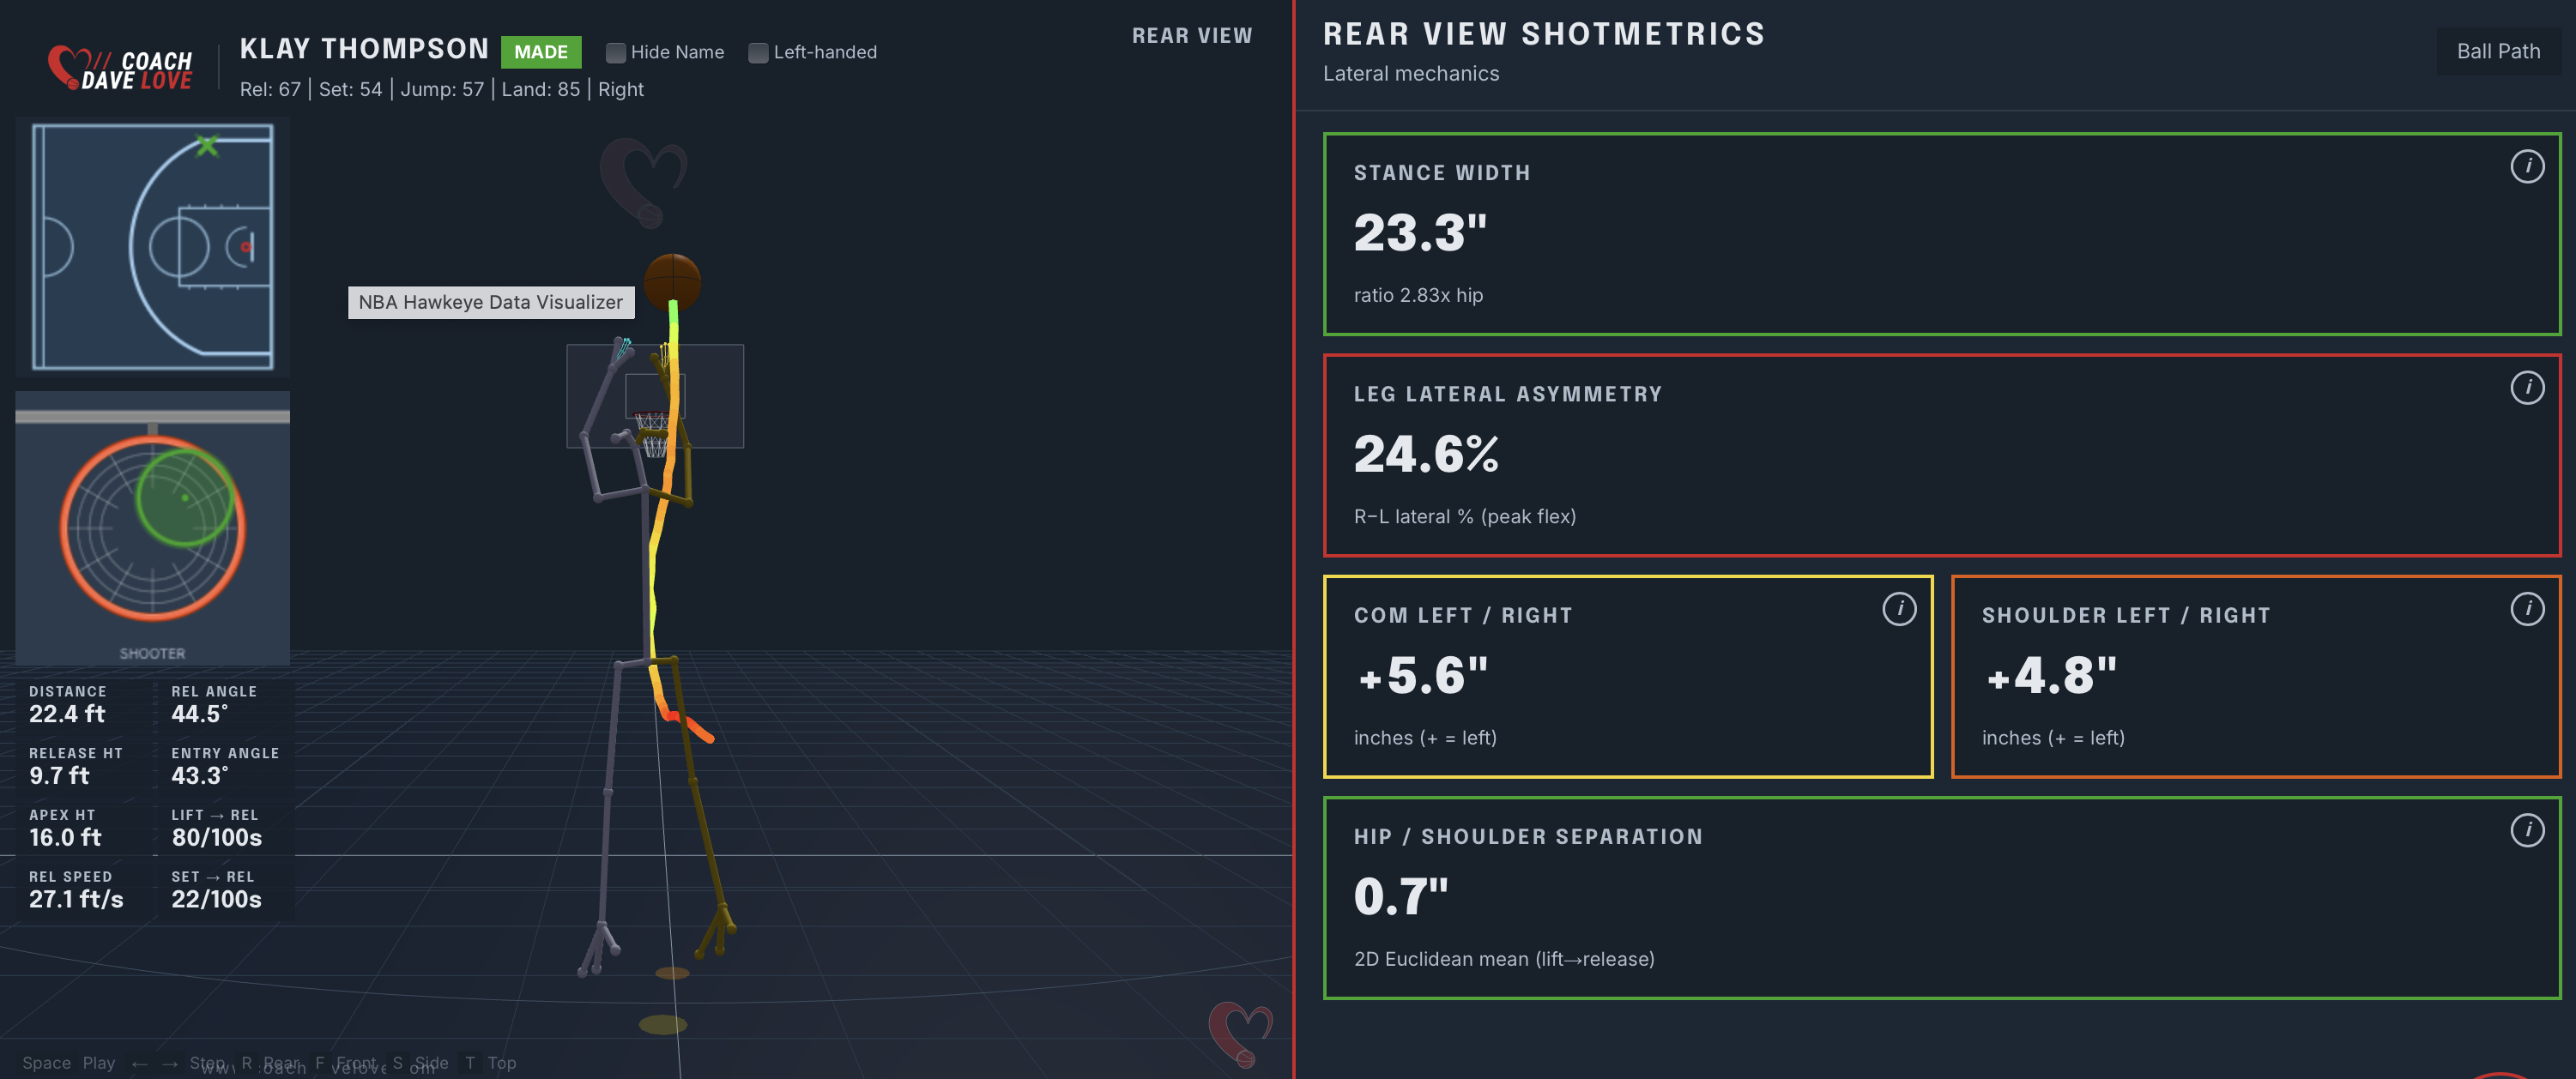Click the 'Land: 85' frame value

540,89
